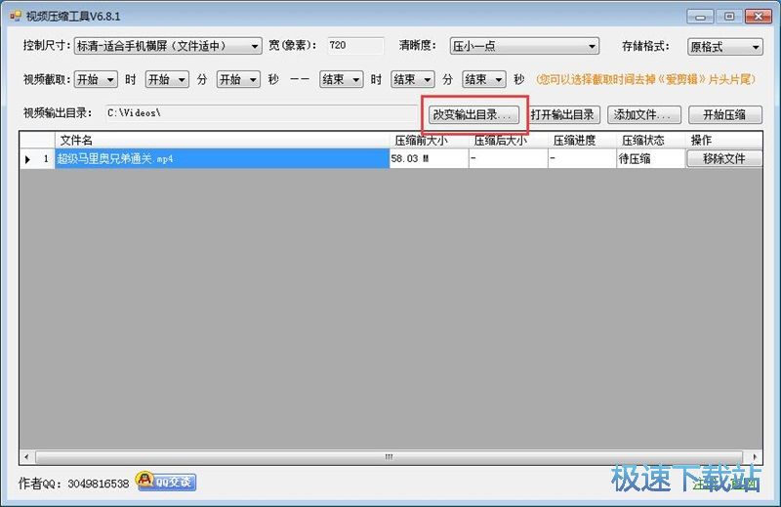Maximize the 视频压缩工具 window
The height and width of the screenshot is (507, 781).
coord(728,17)
